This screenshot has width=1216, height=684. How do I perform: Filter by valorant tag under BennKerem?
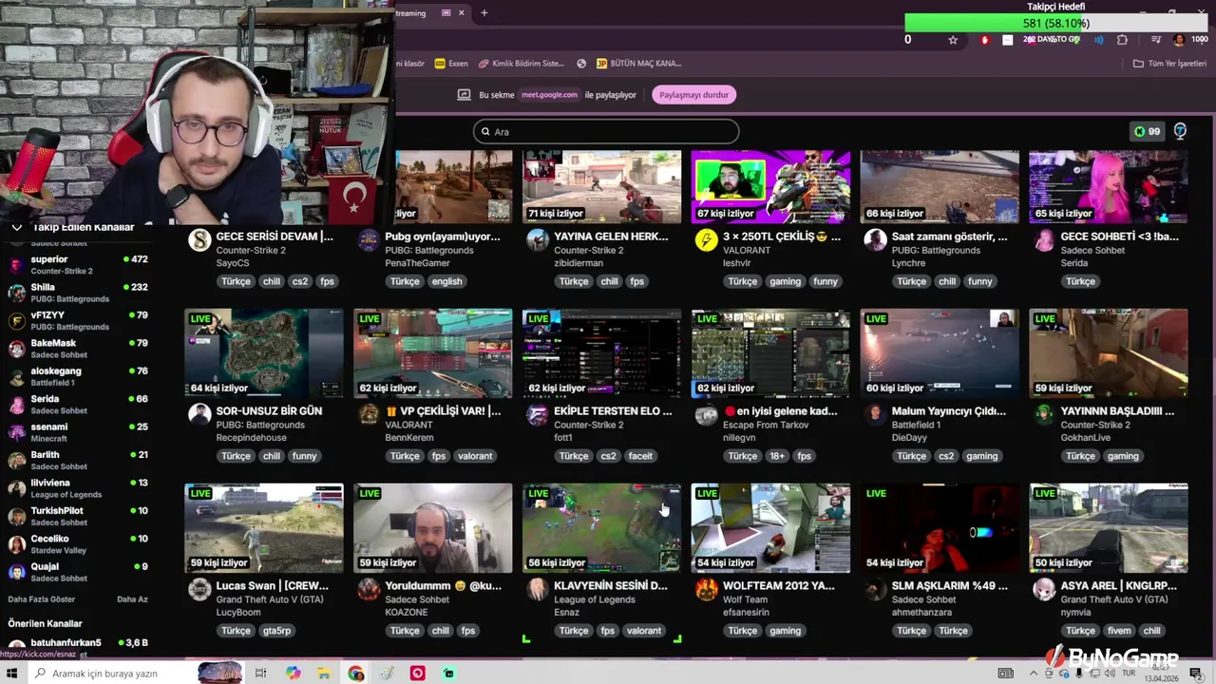(x=475, y=456)
